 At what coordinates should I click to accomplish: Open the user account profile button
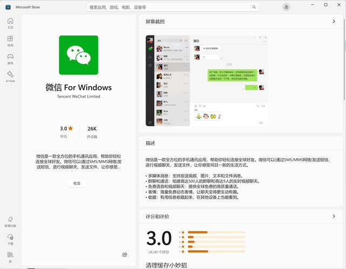tap(286, 7)
